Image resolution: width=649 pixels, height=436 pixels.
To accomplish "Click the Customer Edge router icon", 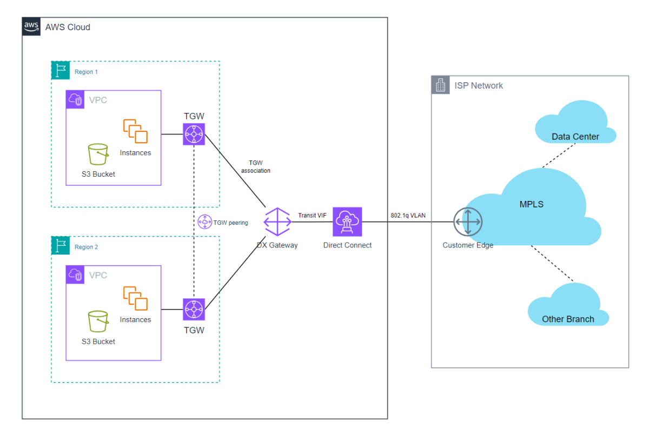I will tap(467, 222).
